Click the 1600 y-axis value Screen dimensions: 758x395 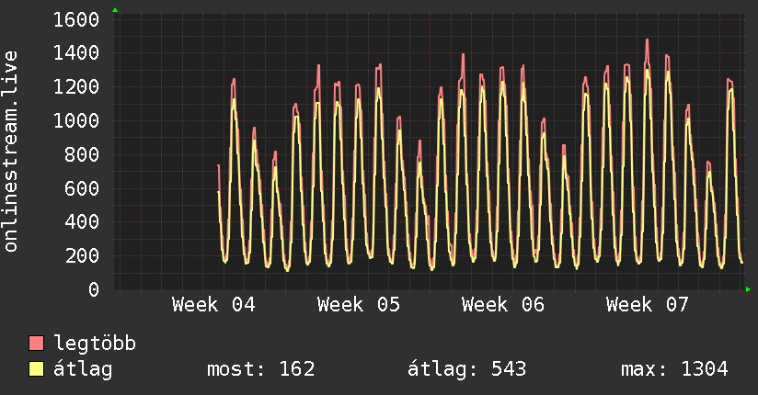[76, 20]
